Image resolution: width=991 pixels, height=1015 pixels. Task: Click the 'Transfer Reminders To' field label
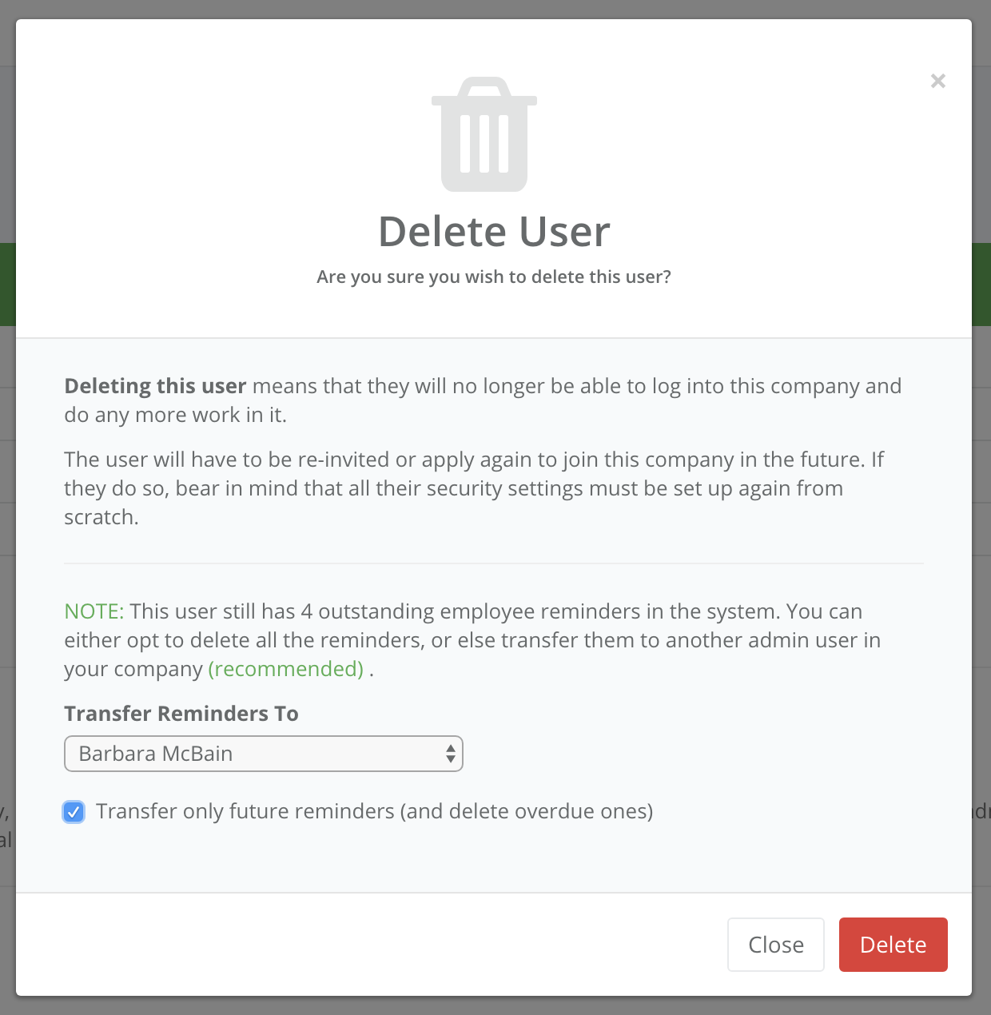(181, 714)
